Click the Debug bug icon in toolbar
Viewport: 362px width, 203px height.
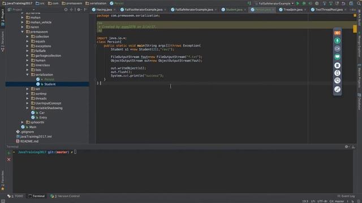(x=304, y=3)
